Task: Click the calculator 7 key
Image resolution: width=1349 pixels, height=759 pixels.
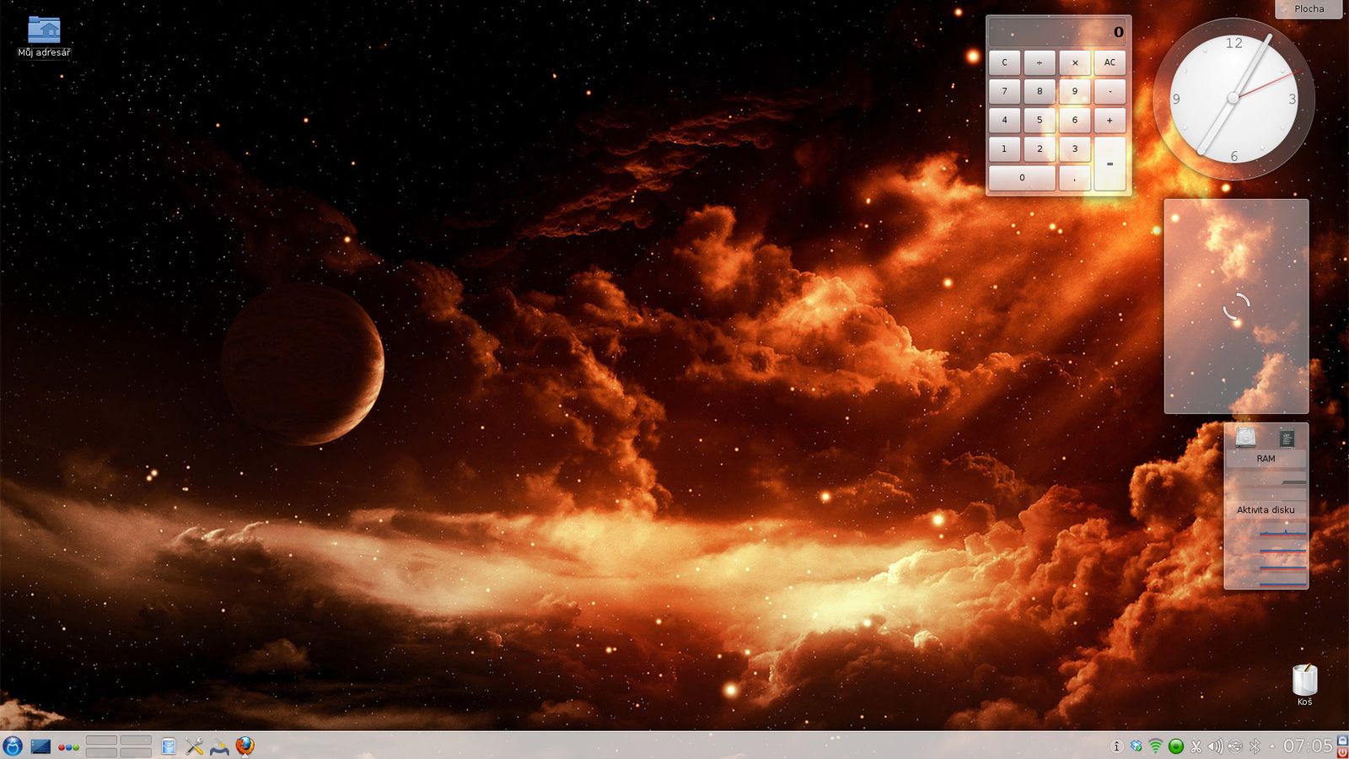Action: coord(1004,91)
